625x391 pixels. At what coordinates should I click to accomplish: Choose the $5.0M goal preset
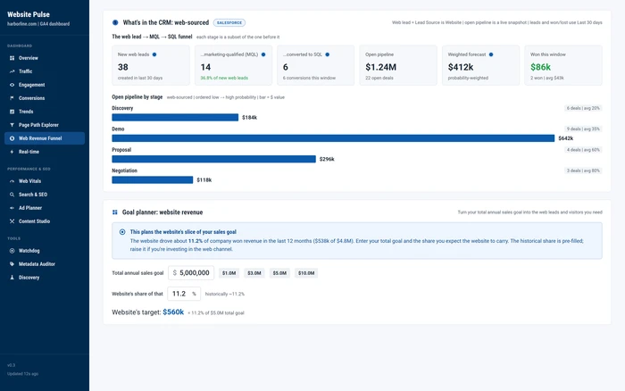pos(279,273)
